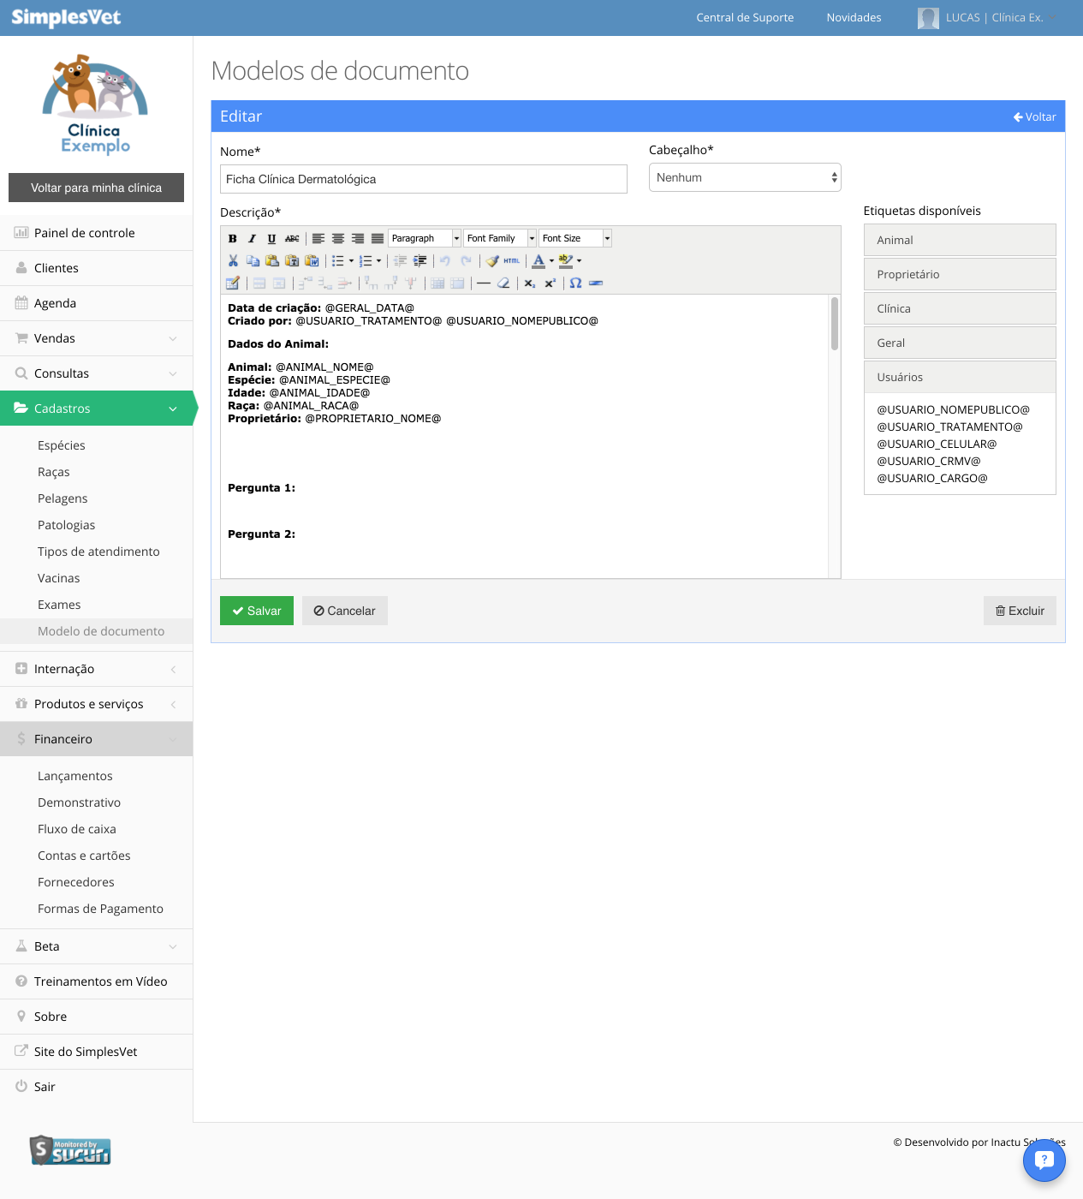This screenshot has height=1199, width=1083.
Task: Open the Paragraph format dropdown
Action: (425, 238)
